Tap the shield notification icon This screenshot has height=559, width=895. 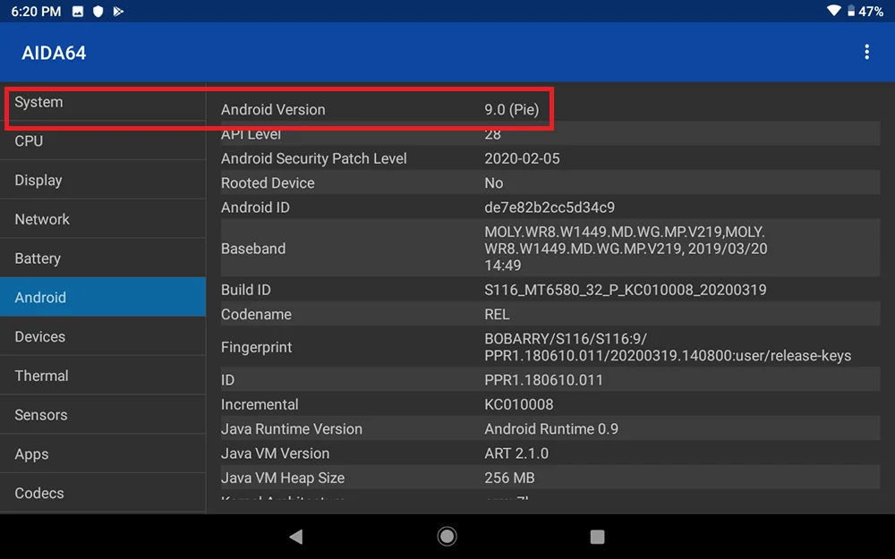98,12
